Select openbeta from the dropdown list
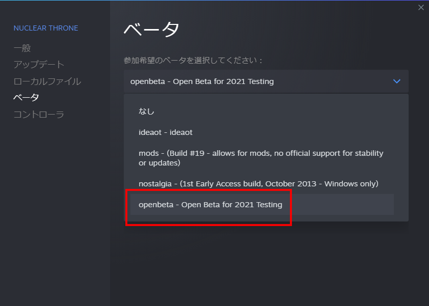Screen dimensions: 429x306 pyautogui.click(x=210, y=205)
